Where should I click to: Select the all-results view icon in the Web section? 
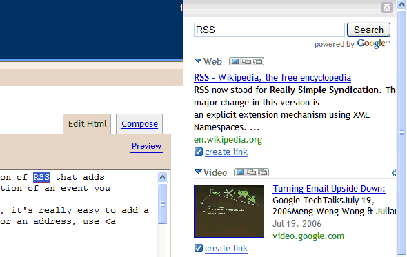(x=258, y=61)
